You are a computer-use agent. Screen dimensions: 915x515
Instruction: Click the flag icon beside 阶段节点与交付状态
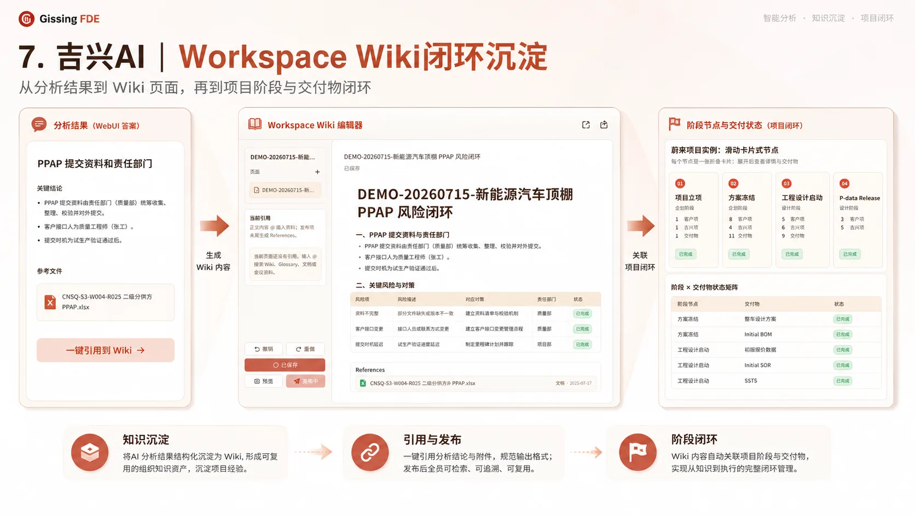click(x=675, y=124)
